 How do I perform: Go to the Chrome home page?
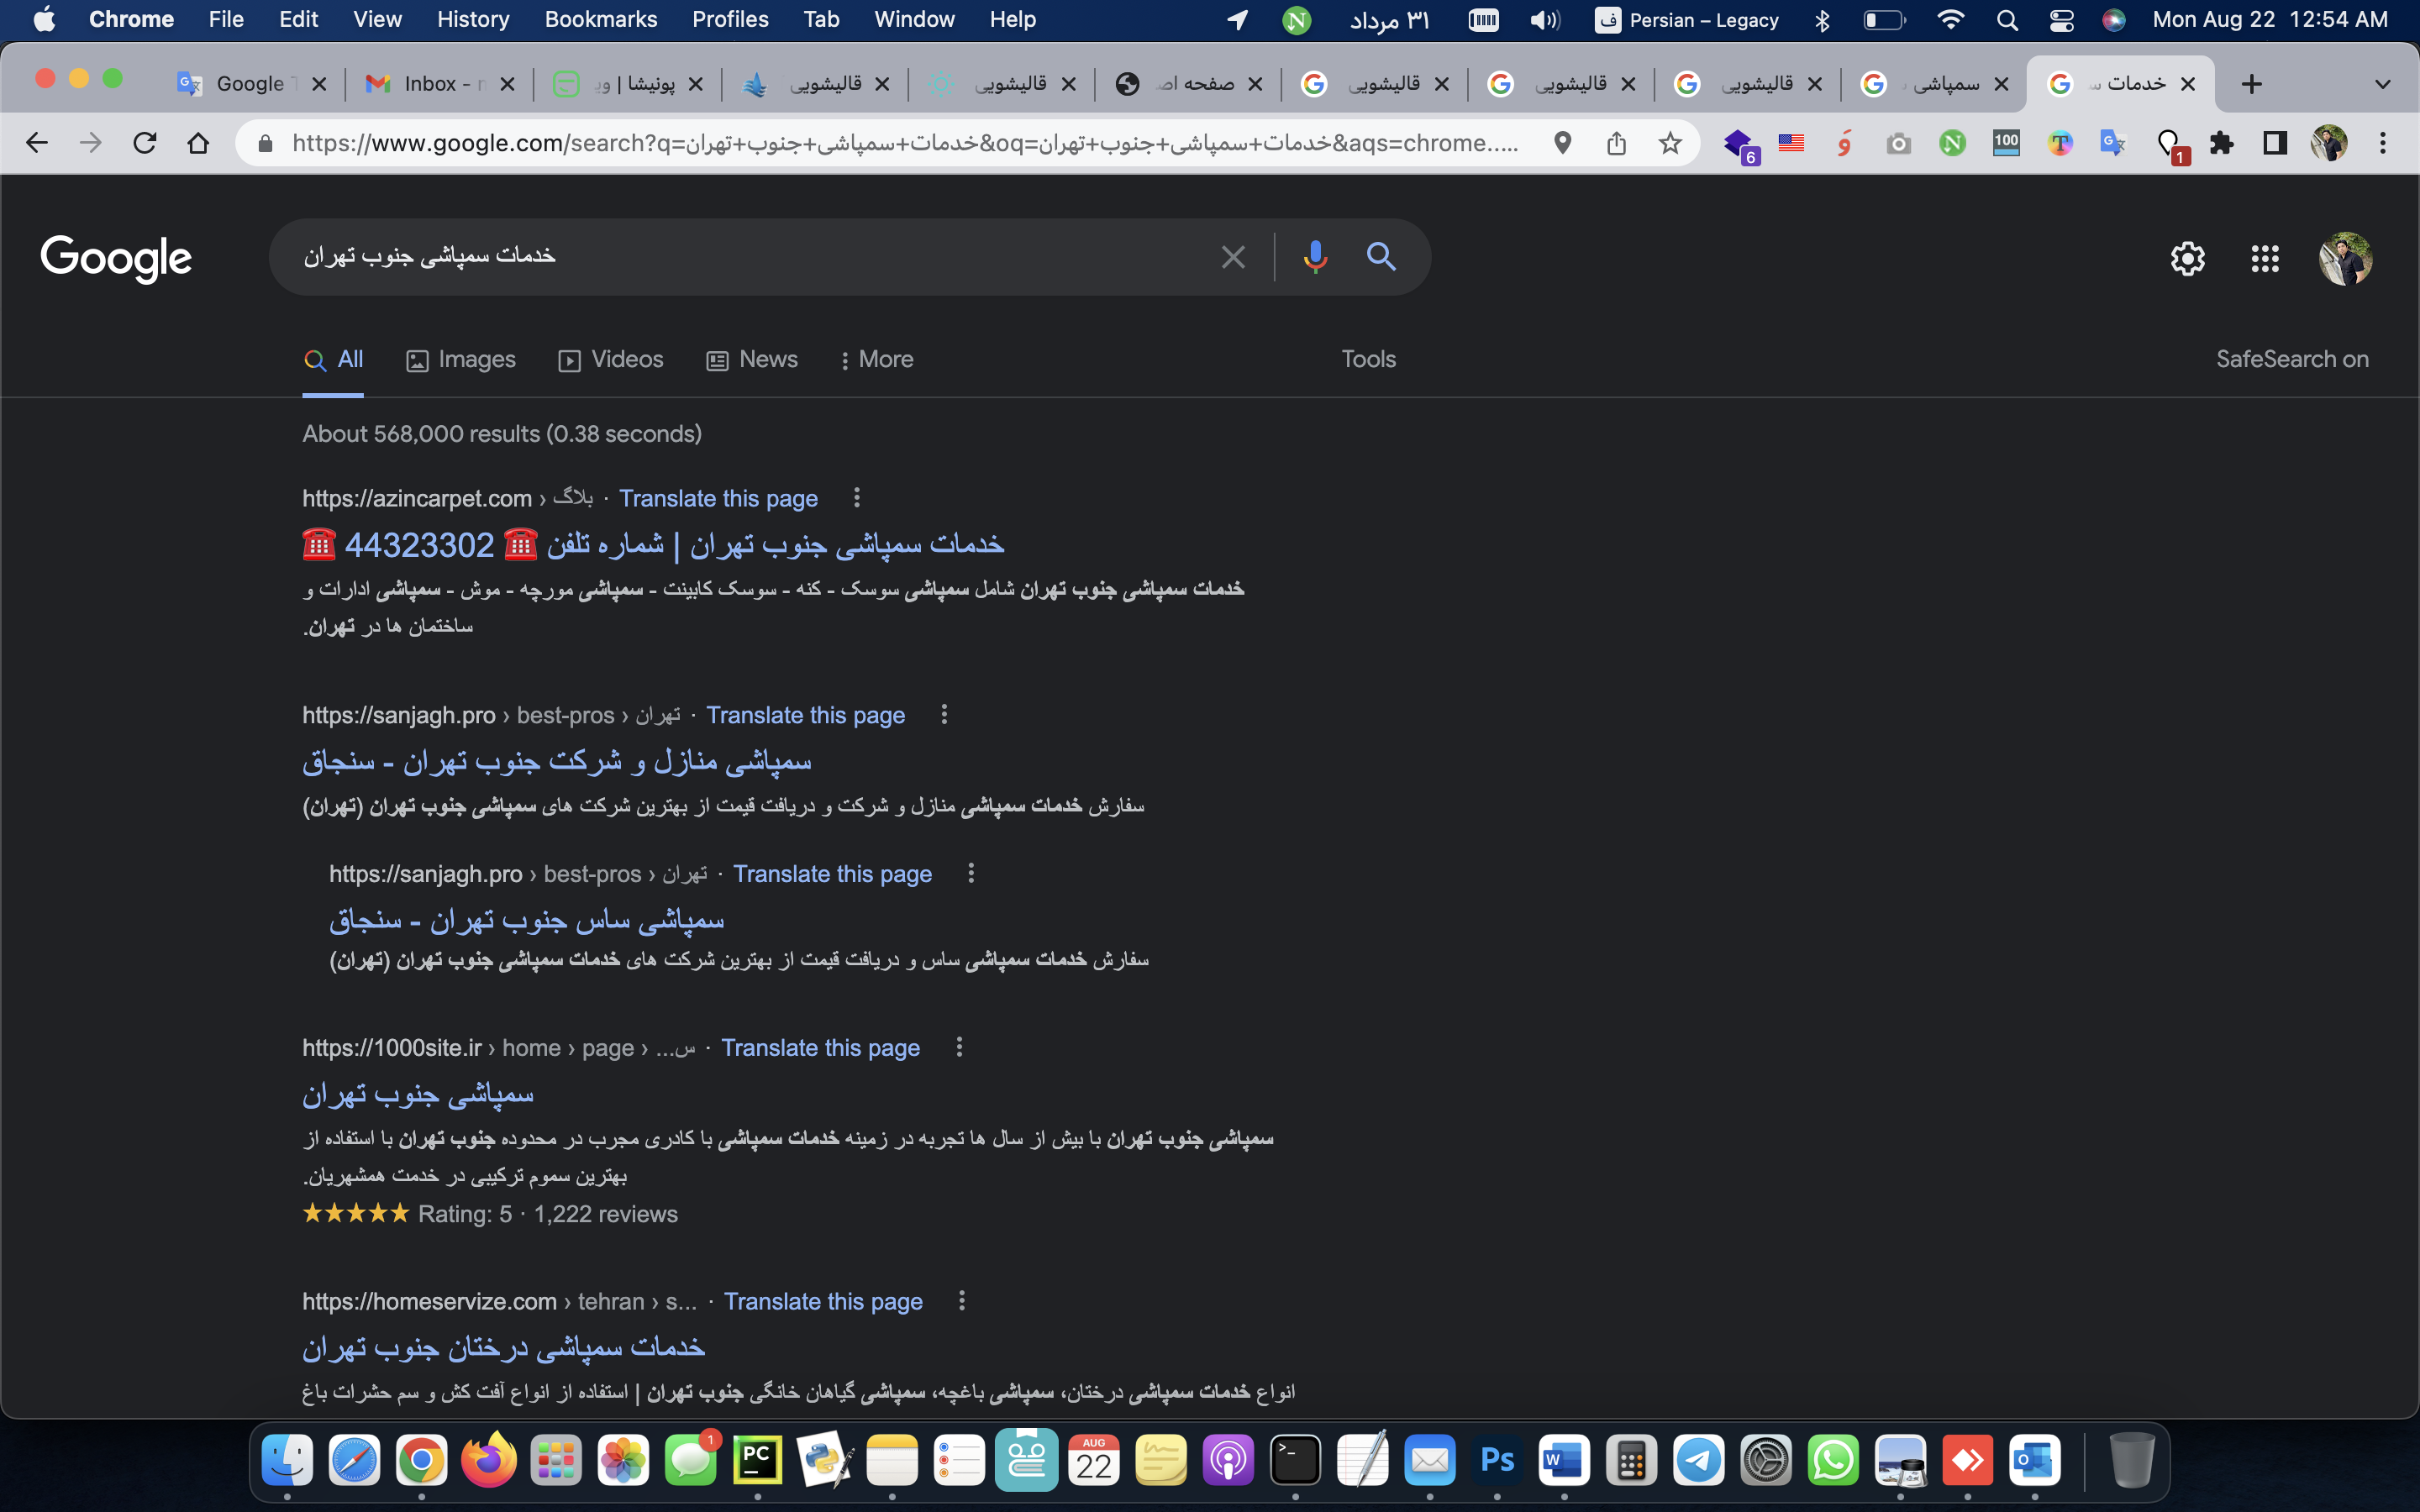point(198,143)
